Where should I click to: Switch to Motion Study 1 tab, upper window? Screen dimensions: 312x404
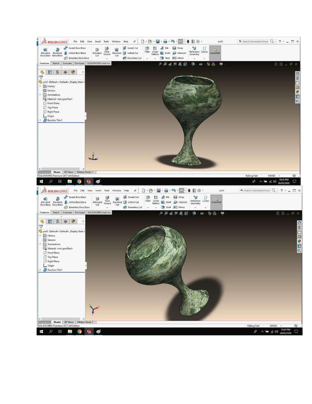85,172
